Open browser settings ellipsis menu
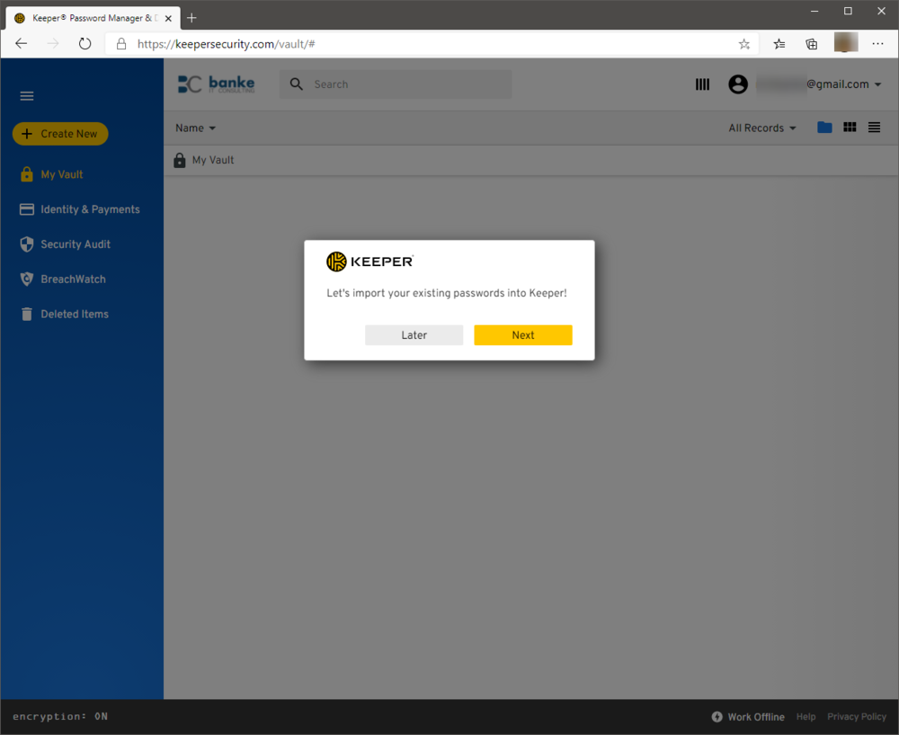The height and width of the screenshot is (735, 899). click(x=877, y=43)
